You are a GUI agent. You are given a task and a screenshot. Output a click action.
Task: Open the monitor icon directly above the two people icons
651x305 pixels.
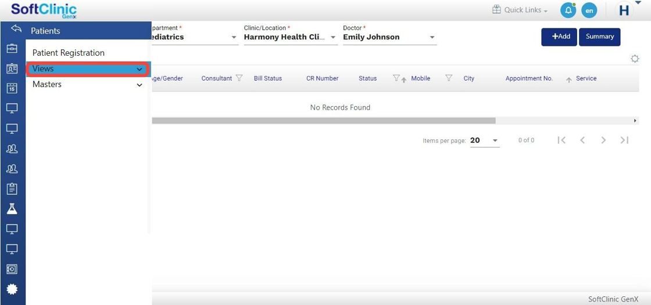click(x=12, y=129)
